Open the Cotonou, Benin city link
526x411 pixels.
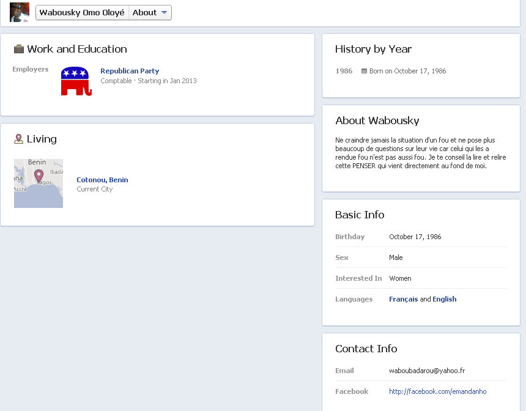[102, 180]
